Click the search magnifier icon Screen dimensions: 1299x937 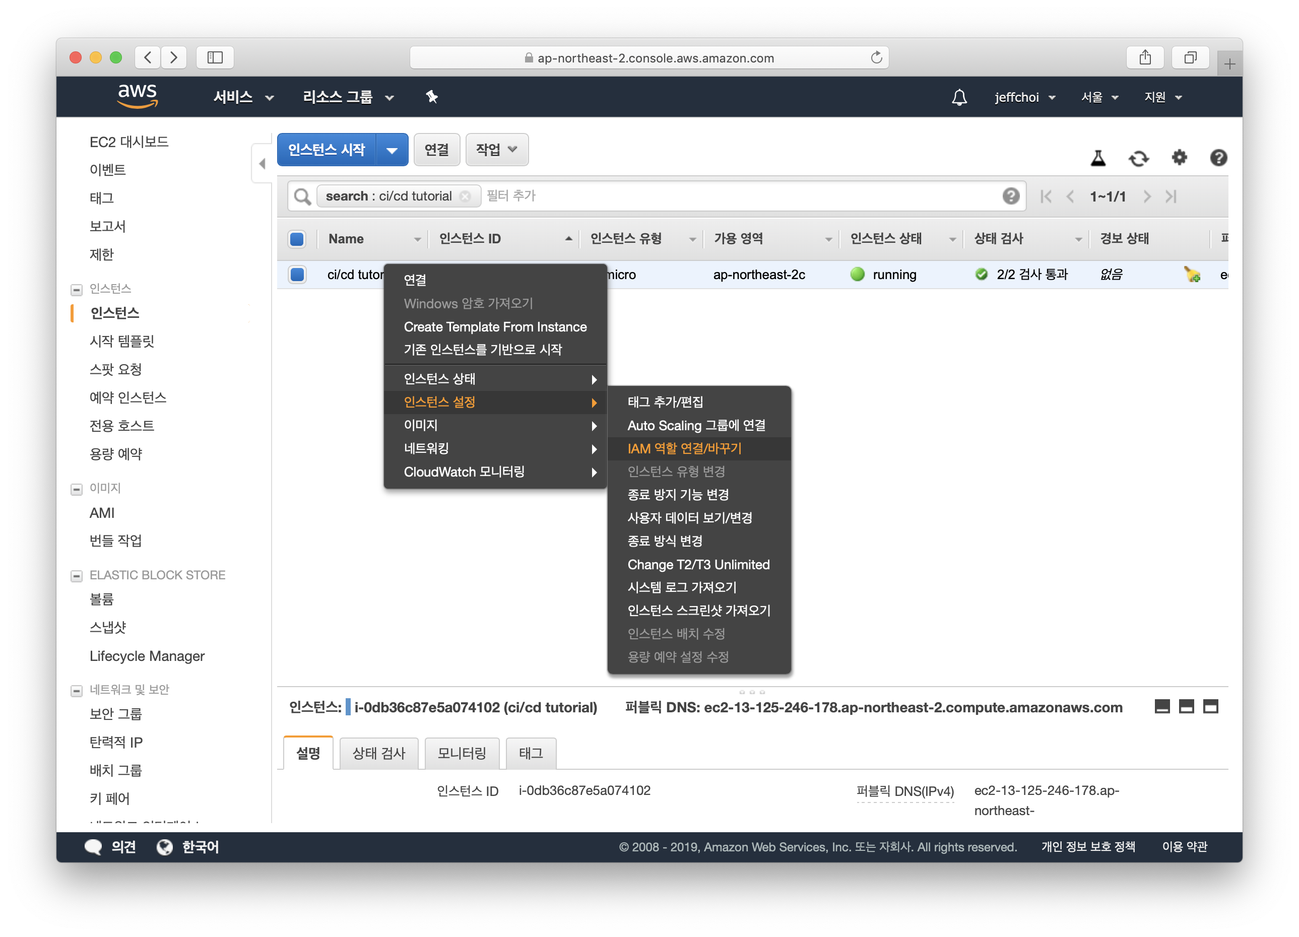[302, 196]
